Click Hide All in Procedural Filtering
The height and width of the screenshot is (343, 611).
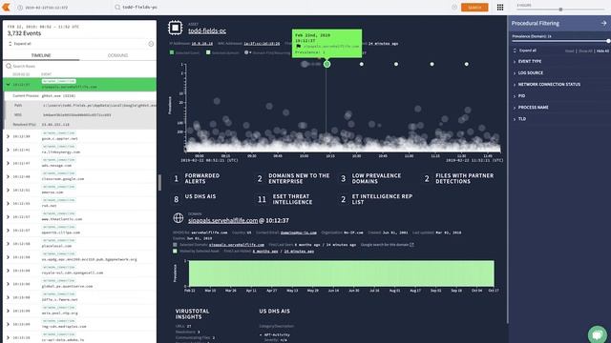point(602,50)
